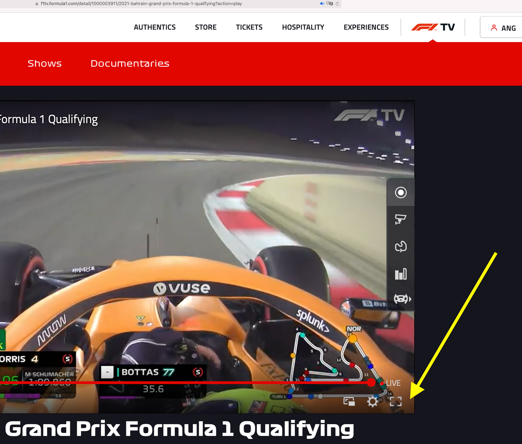This screenshot has height=444, width=522.
Task: Toggle fullscreen playback
Action: pyautogui.click(x=396, y=402)
